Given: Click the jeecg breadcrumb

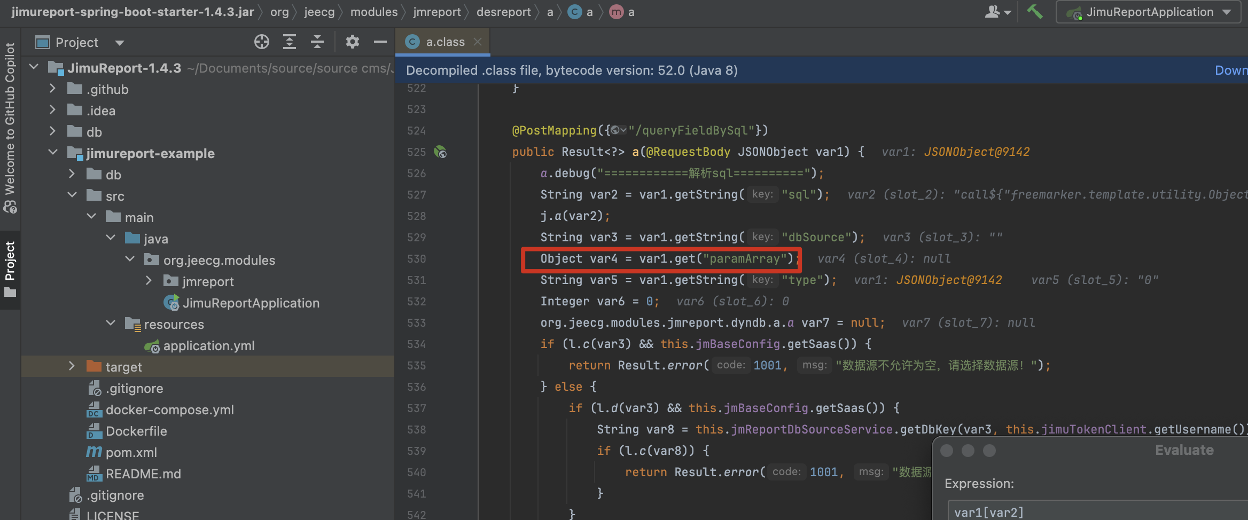Looking at the screenshot, I should (319, 12).
